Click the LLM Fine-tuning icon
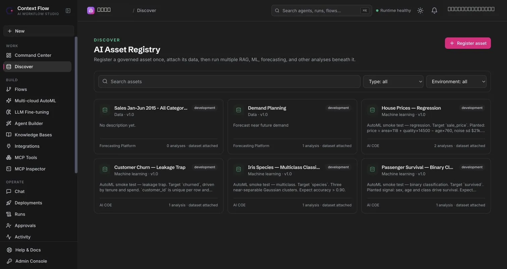The width and height of the screenshot is (507, 269). 9,112
